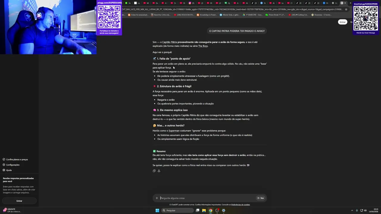Viewport: 381px width, 214px height.
Task: Open 'Rousseau - O home...' bookmark
Action: pyautogui.click(x=321, y=15)
